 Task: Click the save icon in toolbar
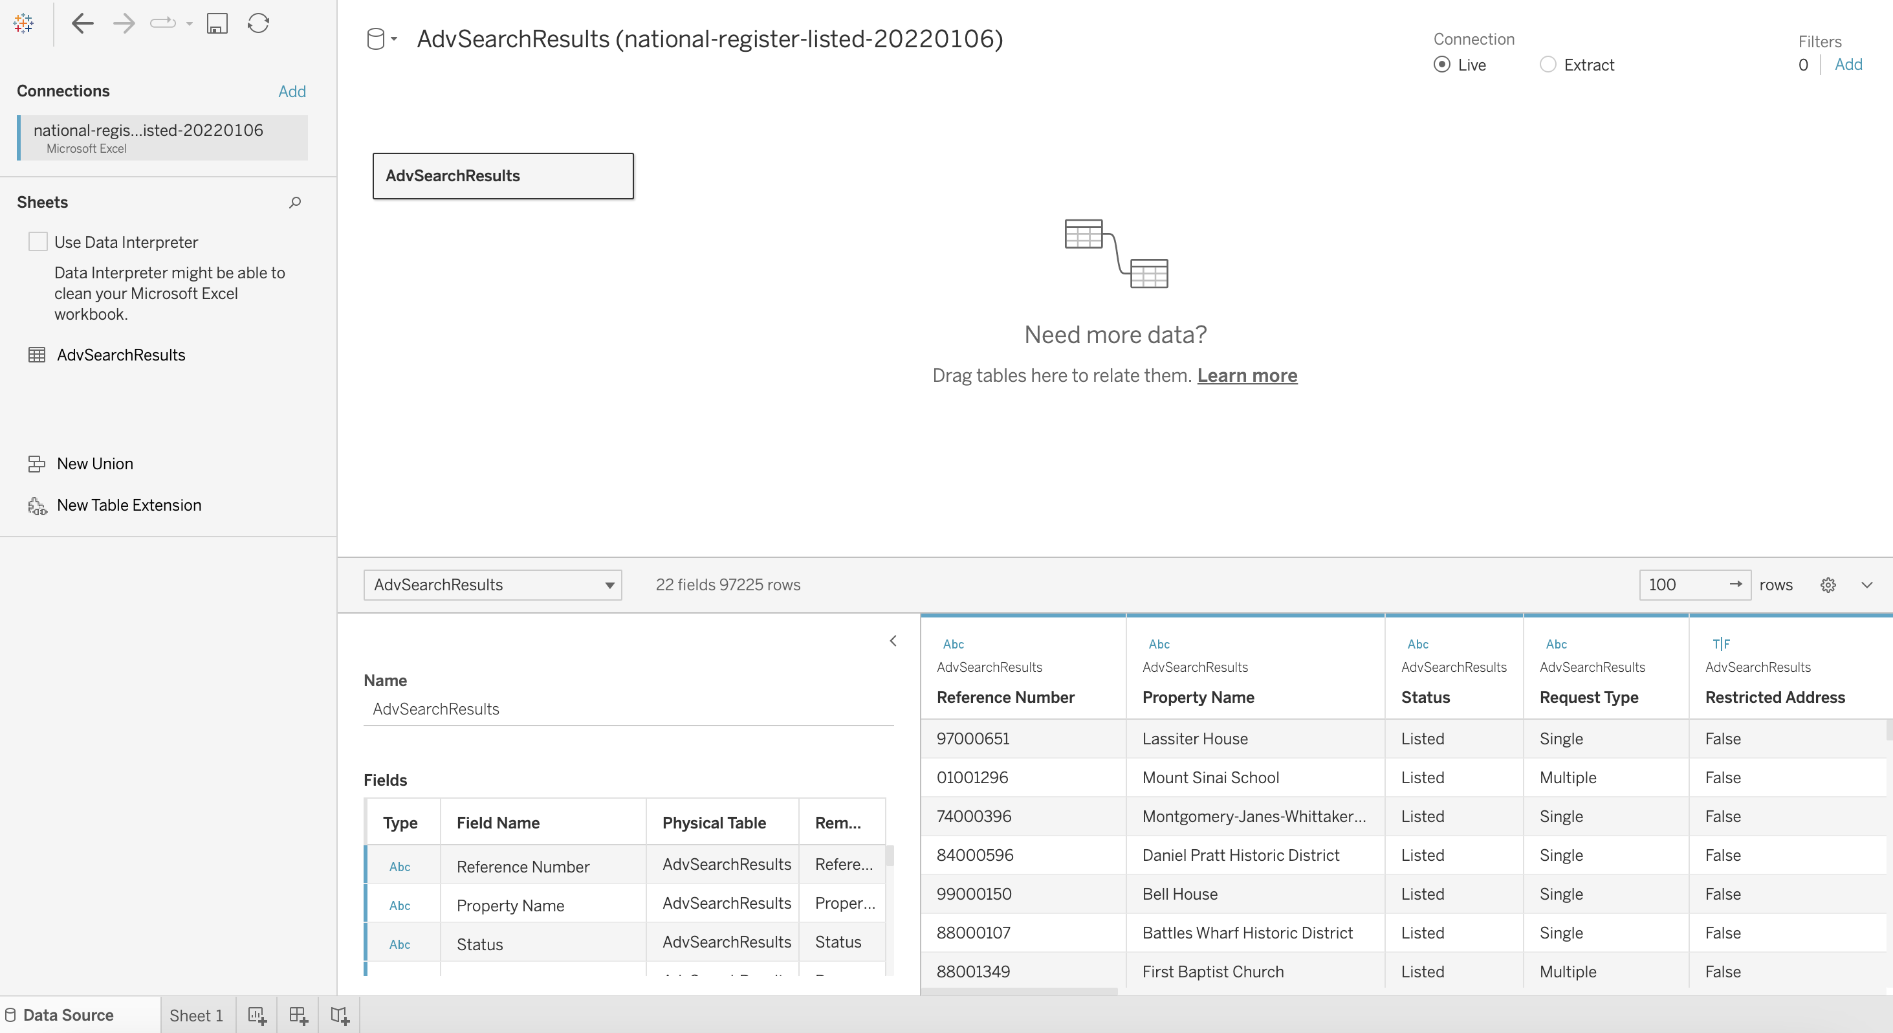click(x=217, y=23)
